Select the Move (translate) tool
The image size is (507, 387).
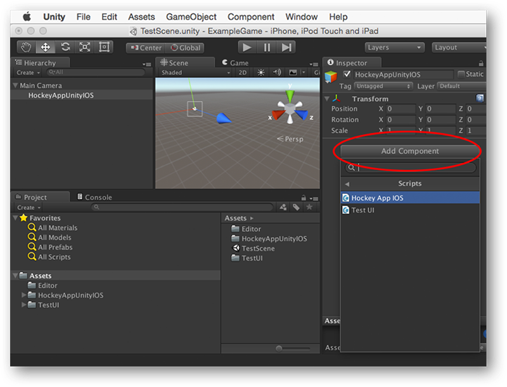pyautogui.click(x=45, y=47)
